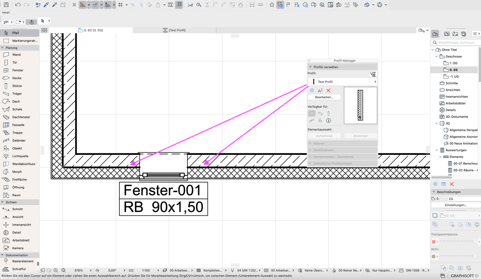Screen dimensions: 481x279
Task: Rename profile via text icon
Action: (320, 90)
